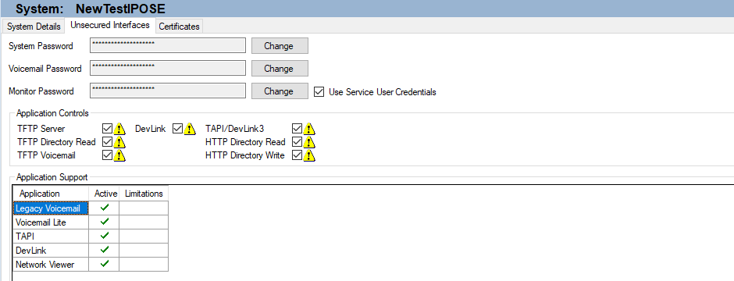This screenshot has width=734, height=281.
Task: Click green check for Network Viewer
Action: (x=105, y=263)
